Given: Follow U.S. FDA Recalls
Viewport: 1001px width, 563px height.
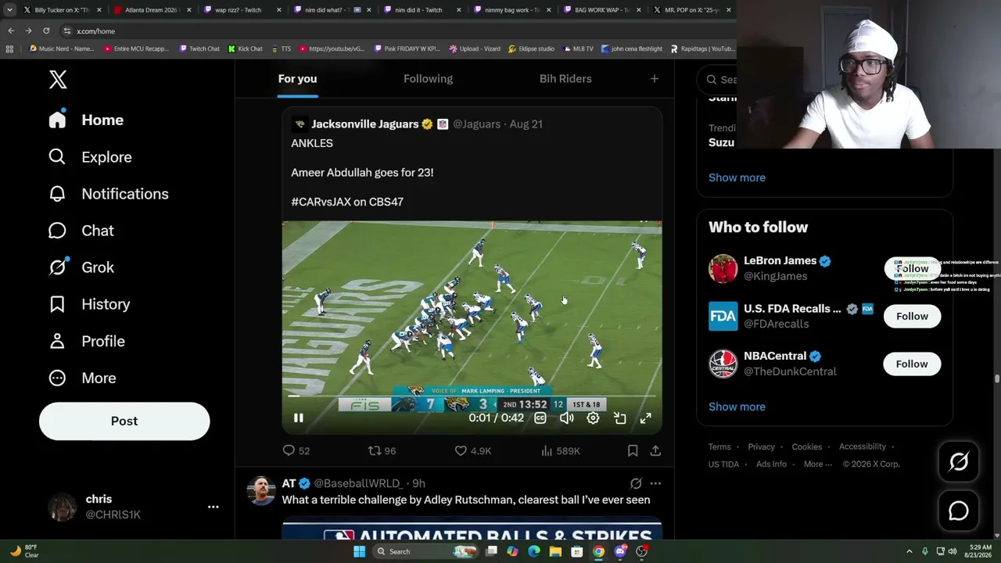Looking at the screenshot, I should pos(912,316).
